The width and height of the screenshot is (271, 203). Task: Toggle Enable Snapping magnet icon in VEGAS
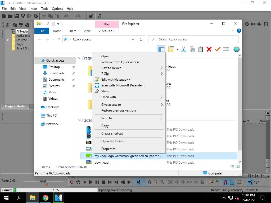point(225,182)
